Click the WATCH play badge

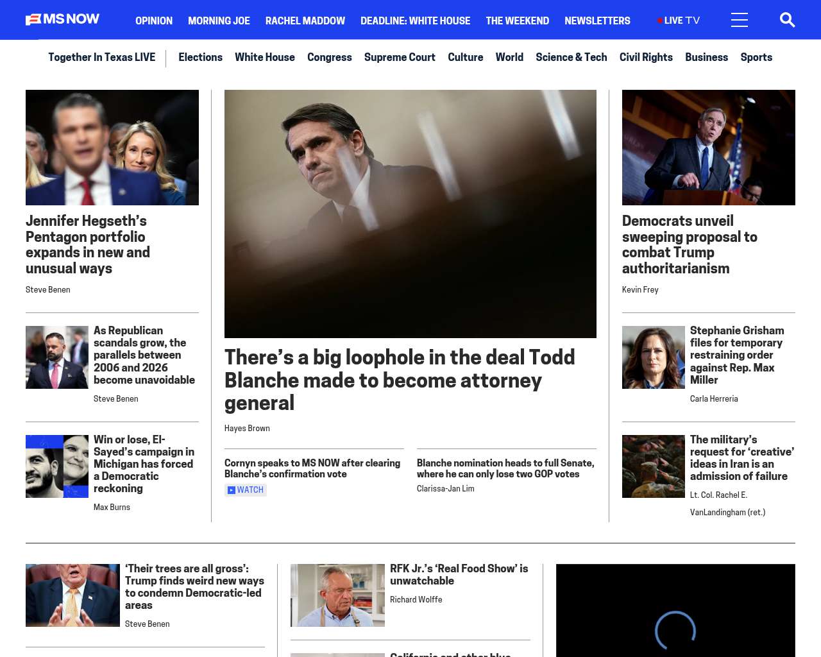pos(246,490)
